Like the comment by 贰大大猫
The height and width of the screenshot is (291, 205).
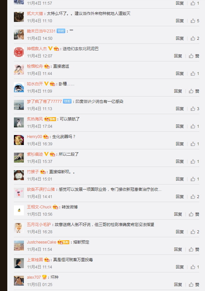195,21
